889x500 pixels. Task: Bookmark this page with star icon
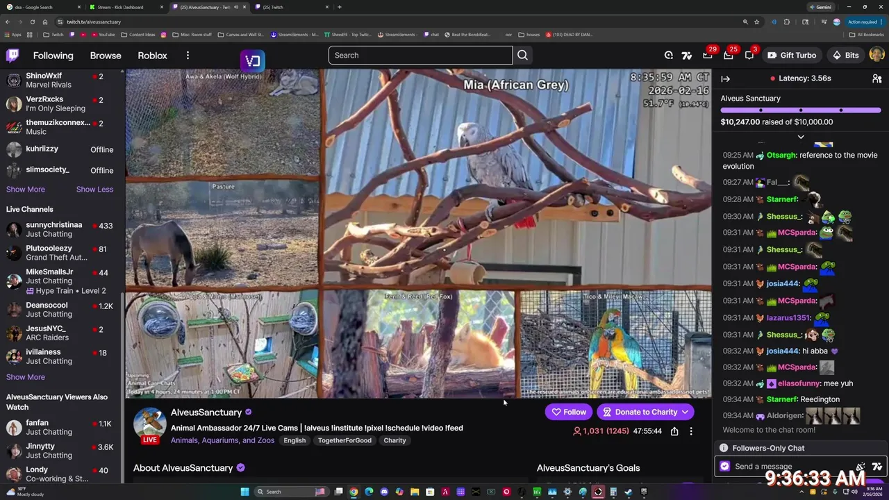[x=757, y=22]
